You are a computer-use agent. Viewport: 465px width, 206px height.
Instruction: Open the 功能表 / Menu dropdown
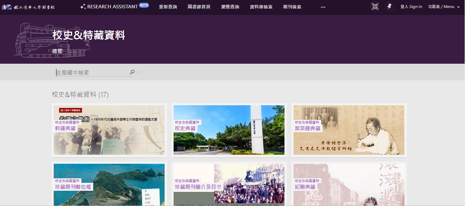tap(441, 7)
